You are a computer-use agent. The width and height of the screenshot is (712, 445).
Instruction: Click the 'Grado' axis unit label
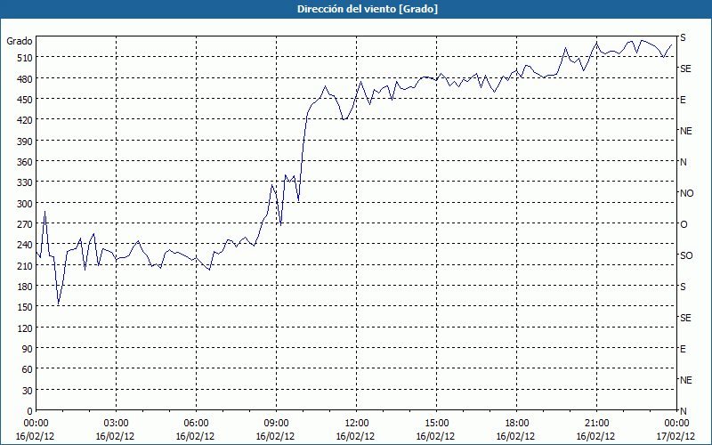coord(20,41)
